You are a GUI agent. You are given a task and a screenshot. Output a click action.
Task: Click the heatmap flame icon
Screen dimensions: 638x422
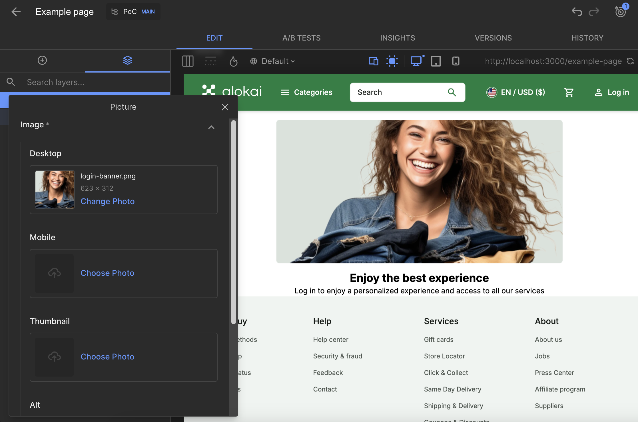[x=234, y=61]
